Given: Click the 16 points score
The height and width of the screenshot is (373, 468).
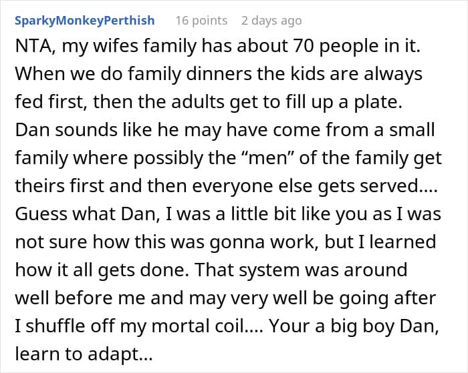Looking at the screenshot, I should [201, 21].
